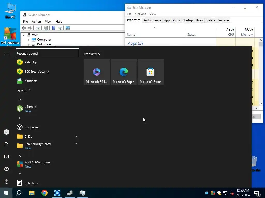Click the Device Manager taskbar icon
Screen dimensions: 265x198
[x=70, y=193]
